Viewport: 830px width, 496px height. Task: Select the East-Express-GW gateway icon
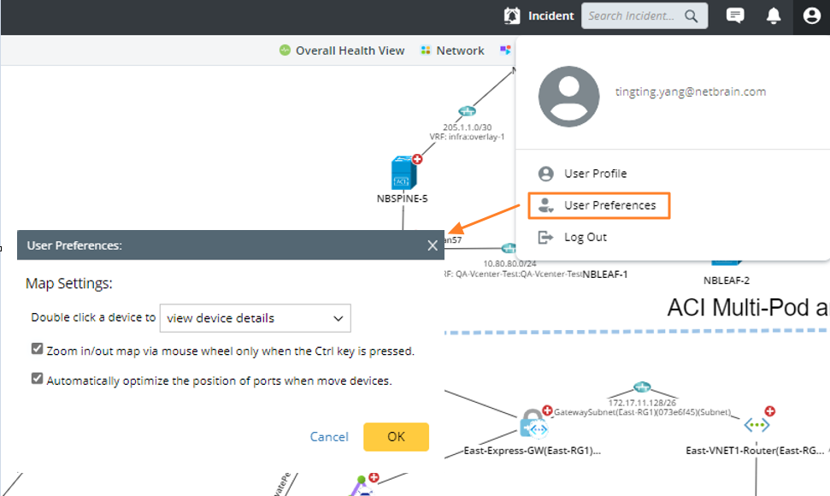pyautogui.click(x=533, y=424)
